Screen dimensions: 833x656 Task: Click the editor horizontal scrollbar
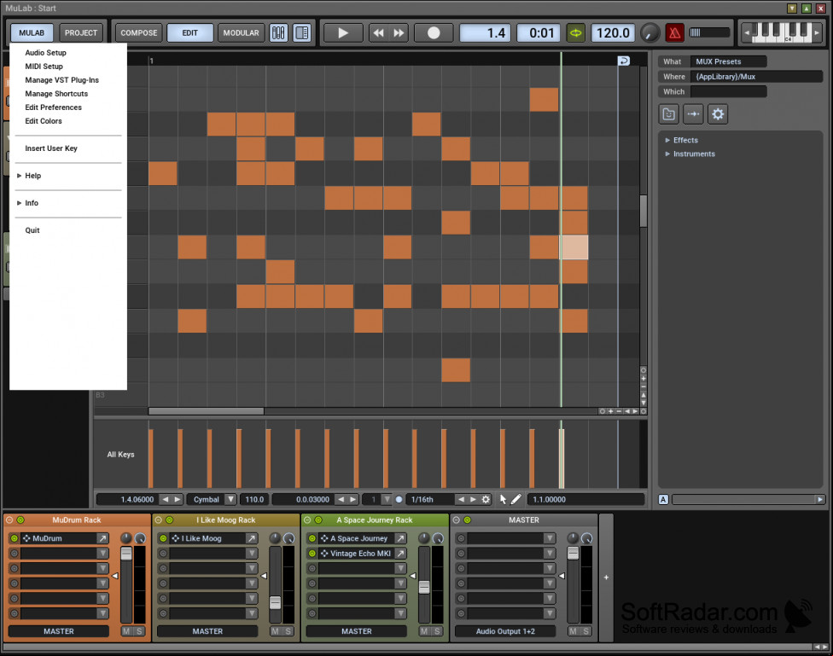pyautogui.click(x=206, y=411)
